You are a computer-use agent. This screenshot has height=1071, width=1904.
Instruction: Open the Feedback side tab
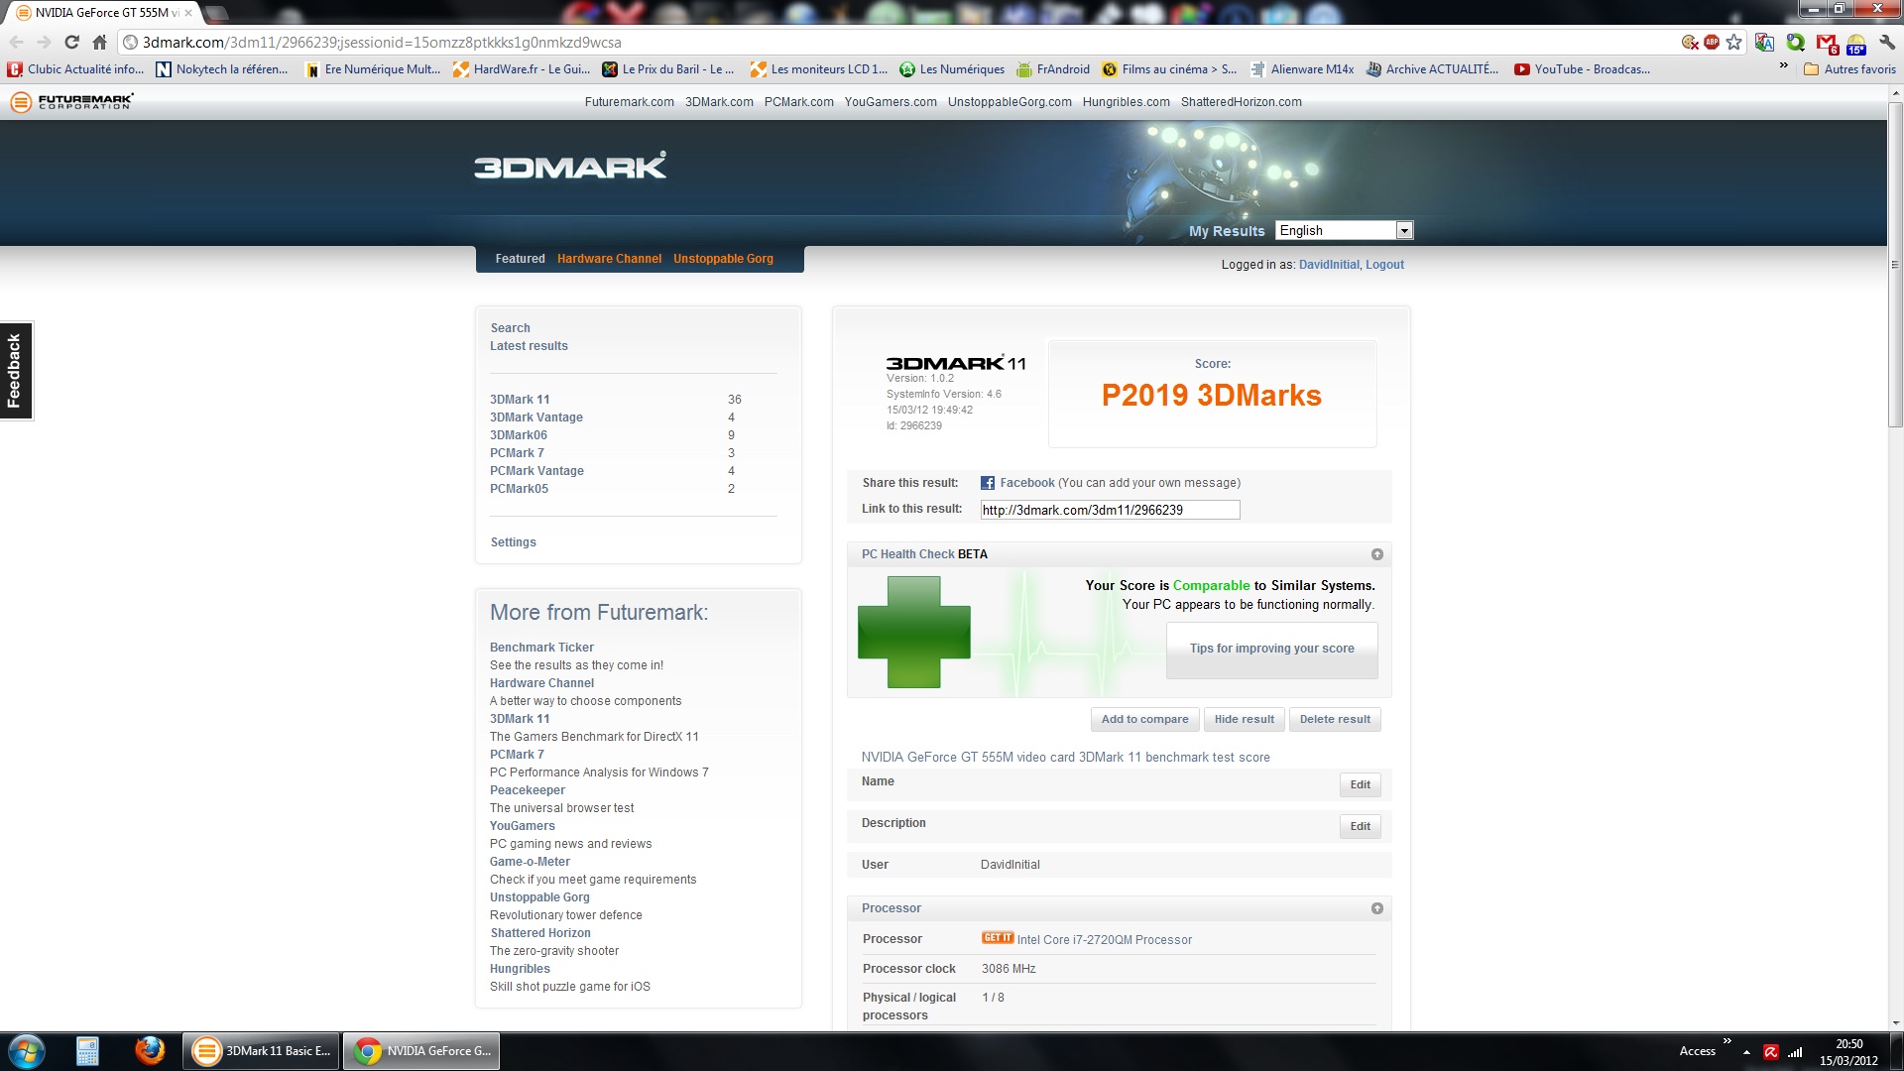click(15, 371)
